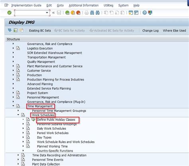Click the Change Log button

click(150, 31)
